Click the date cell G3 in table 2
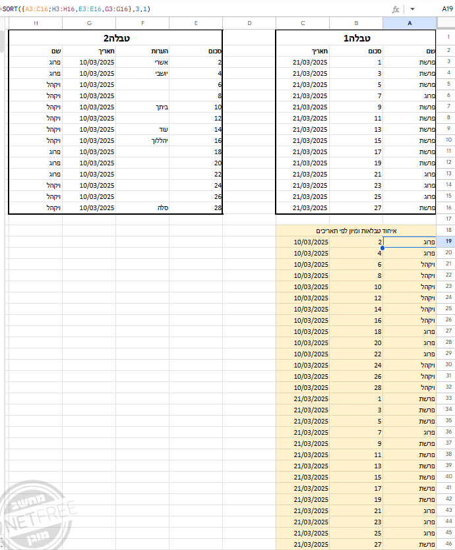455x550 pixels. [x=89, y=63]
